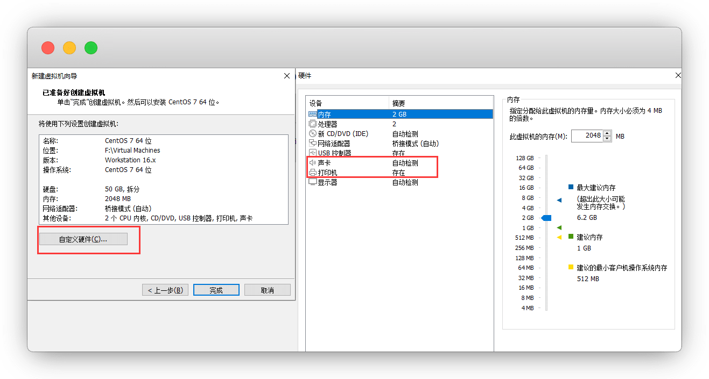Select the 声卡 device row
The image size is (709, 379).
pyautogui.click(x=400, y=162)
